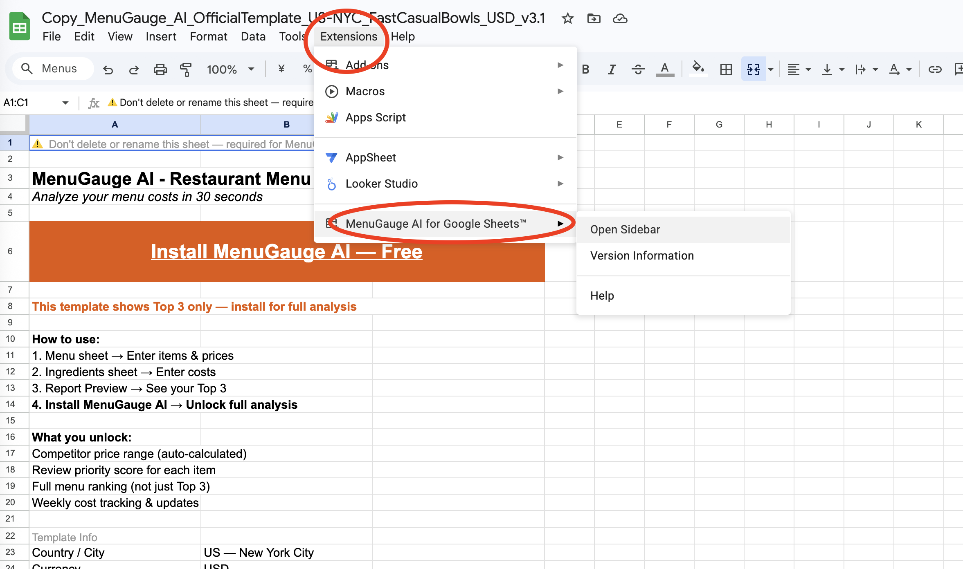This screenshot has height=569, width=963.
Task: Toggle bold formatting
Action: point(585,69)
